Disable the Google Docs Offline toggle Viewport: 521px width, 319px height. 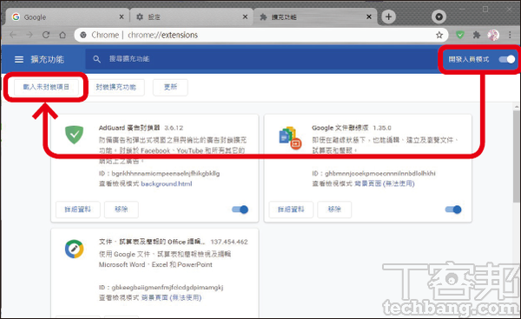coord(453,209)
